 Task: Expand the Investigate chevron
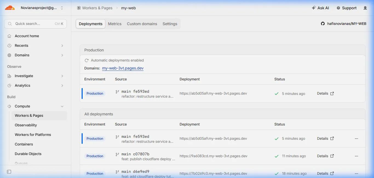point(62,76)
